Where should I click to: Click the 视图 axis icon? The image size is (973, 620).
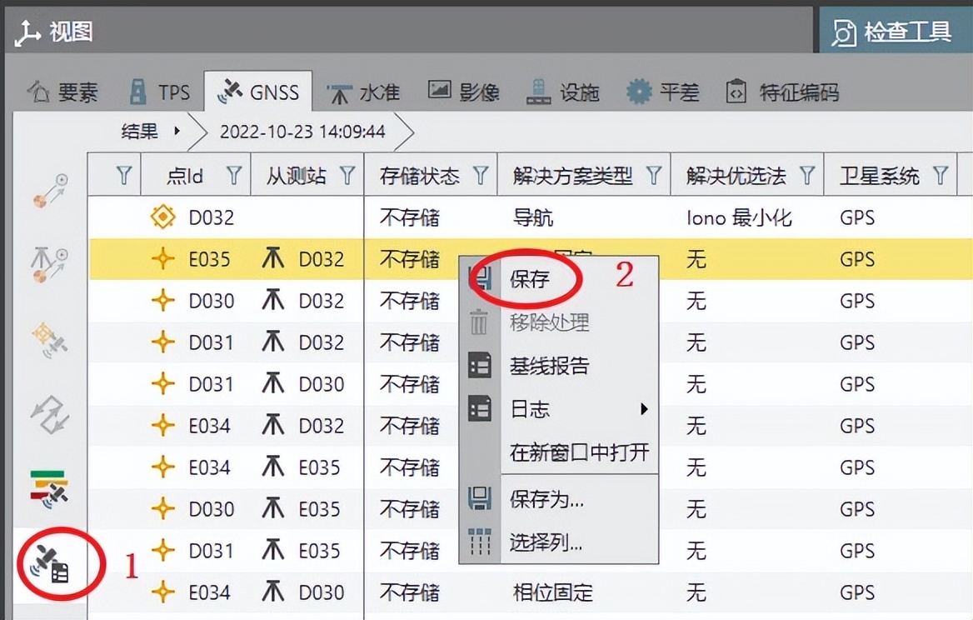(28, 32)
